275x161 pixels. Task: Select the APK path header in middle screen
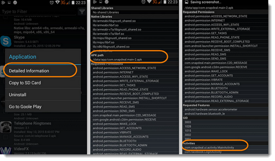click(97, 55)
